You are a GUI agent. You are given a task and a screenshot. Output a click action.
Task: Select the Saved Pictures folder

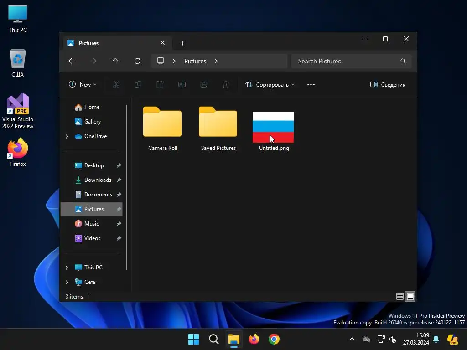coord(218,129)
